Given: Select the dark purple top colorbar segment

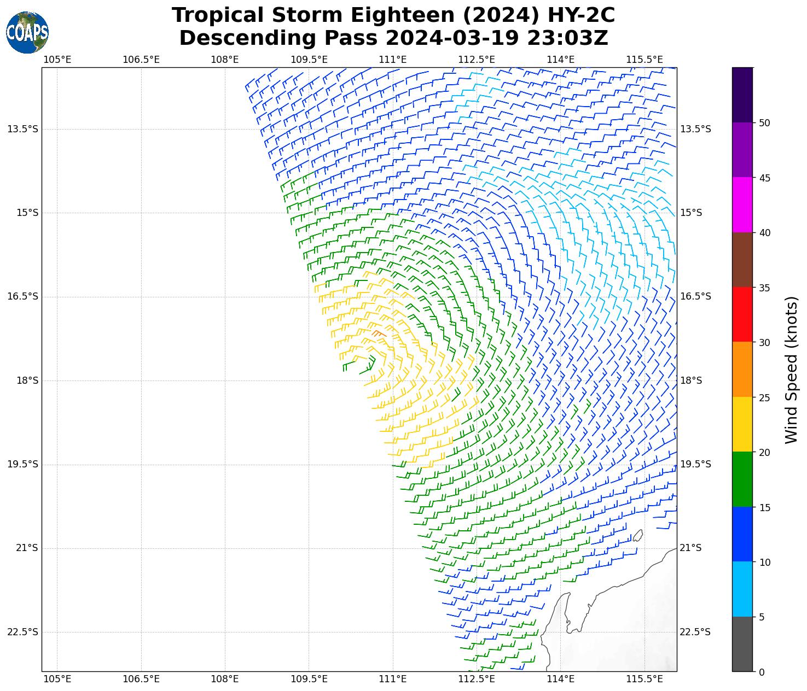Looking at the screenshot, I should coord(742,95).
